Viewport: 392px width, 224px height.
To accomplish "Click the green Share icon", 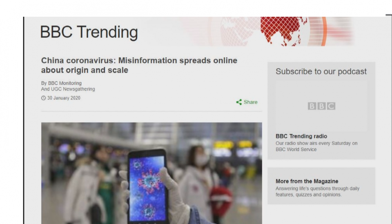I will (239, 102).
